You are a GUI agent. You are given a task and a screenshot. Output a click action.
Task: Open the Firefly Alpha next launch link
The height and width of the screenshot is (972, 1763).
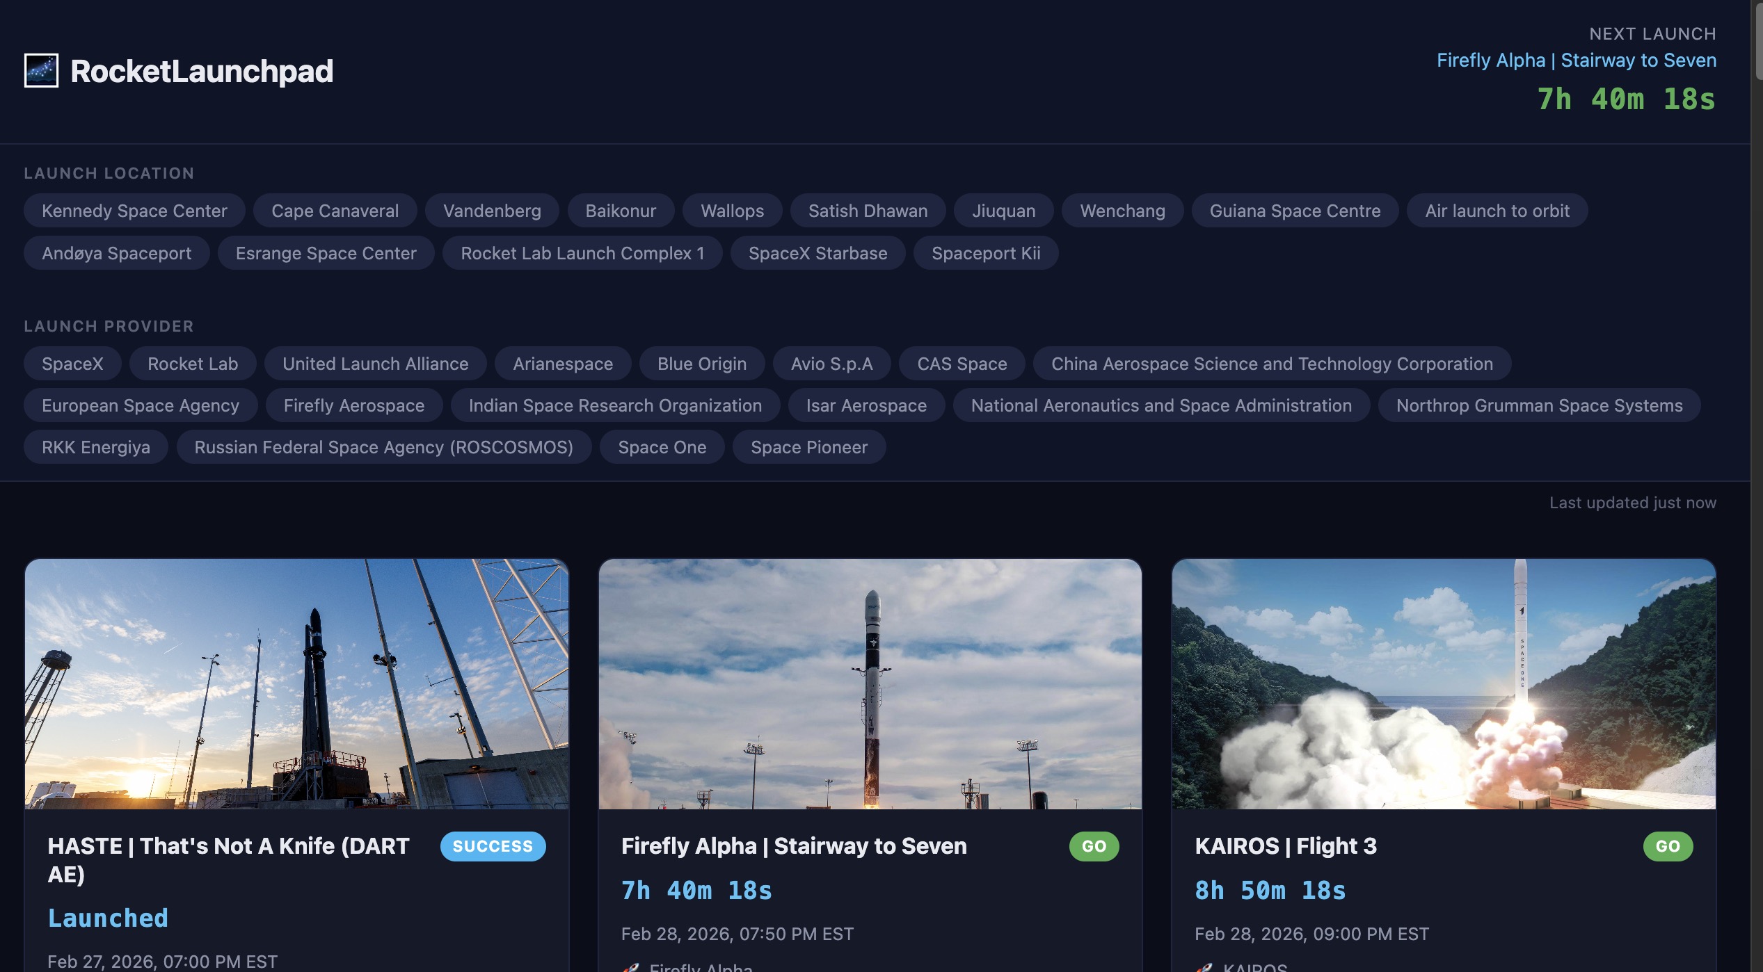click(x=1576, y=60)
